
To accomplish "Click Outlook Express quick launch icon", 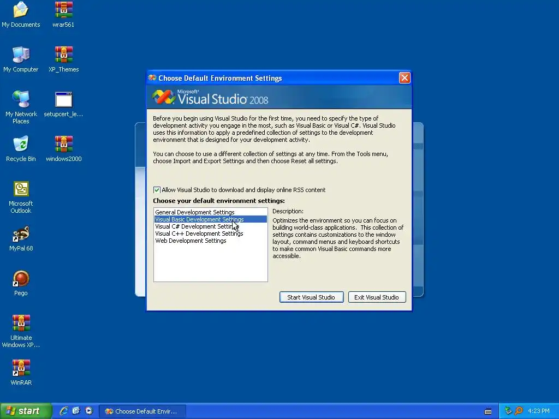I will [76, 411].
